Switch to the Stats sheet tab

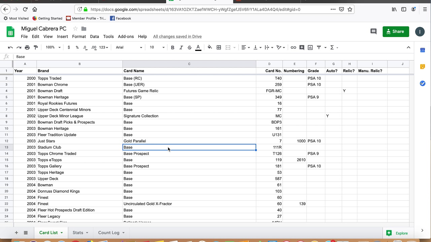coord(78,233)
